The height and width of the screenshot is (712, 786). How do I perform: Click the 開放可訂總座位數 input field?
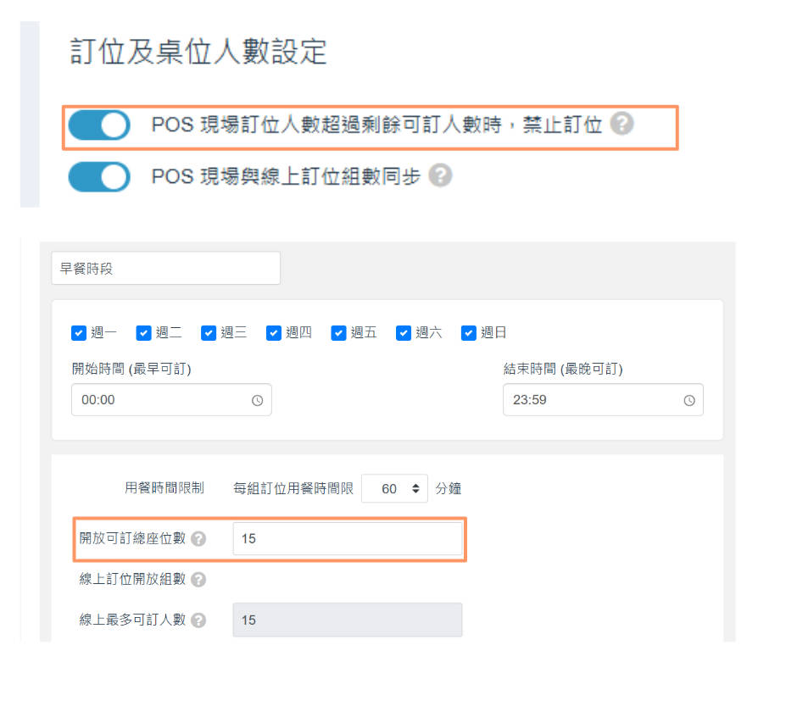click(x=347, y=538)
